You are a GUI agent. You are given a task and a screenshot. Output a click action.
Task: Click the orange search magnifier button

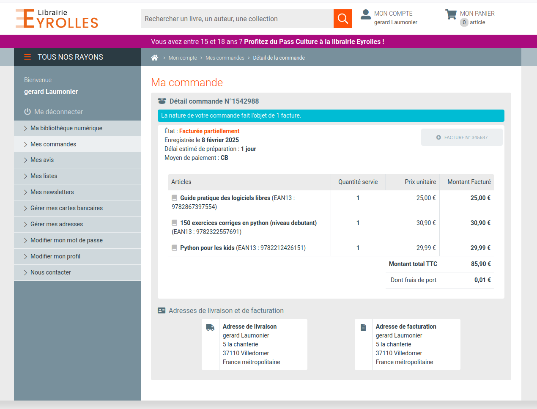[x=342, y=19]
